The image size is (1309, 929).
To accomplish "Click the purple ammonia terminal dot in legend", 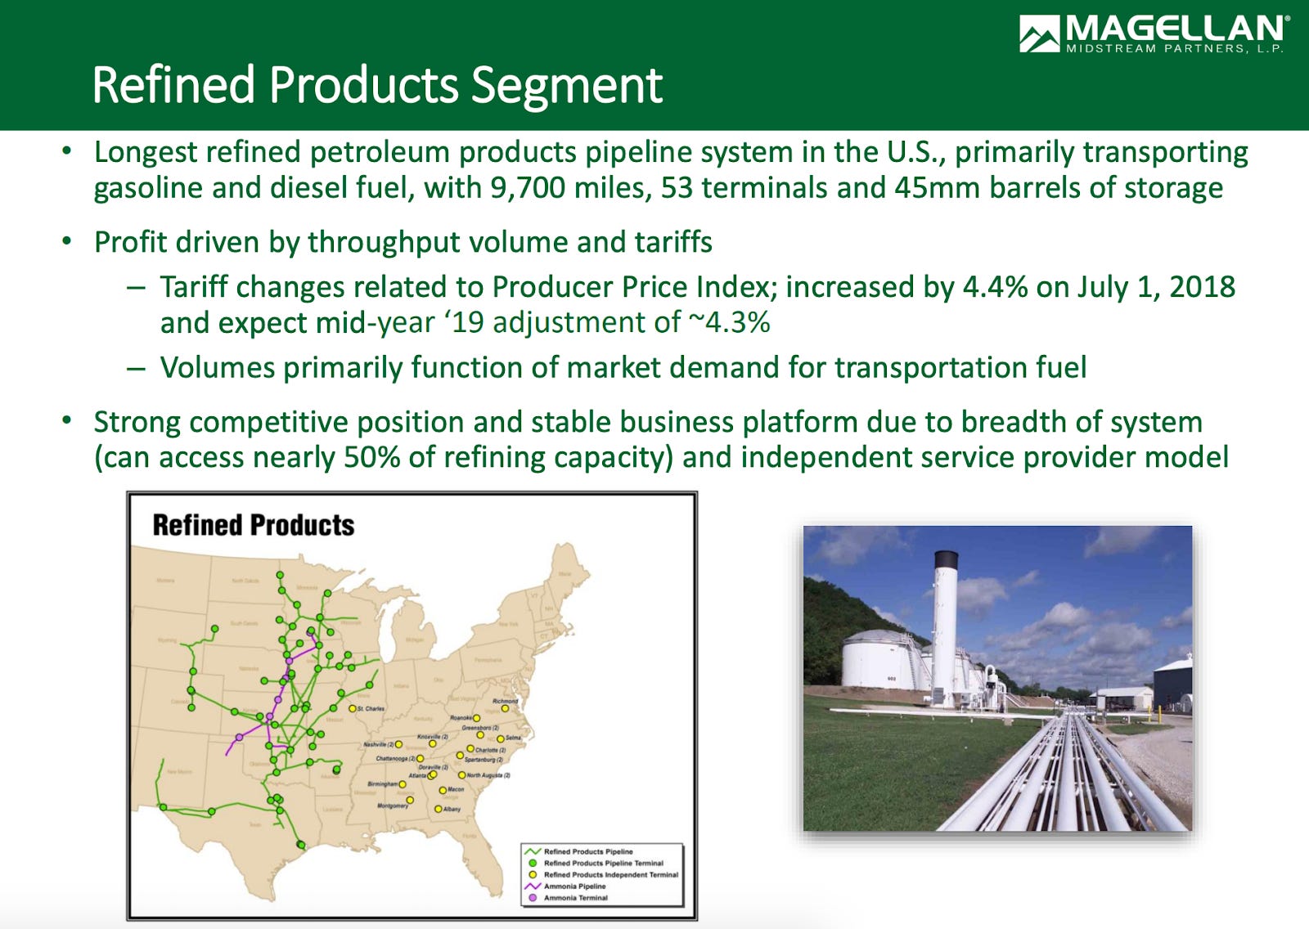I will click(533, 897).
